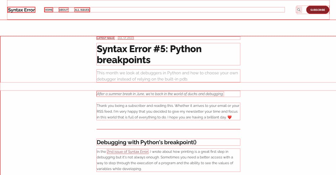Click the subtitle 'This month we look at debuggers'
The height and width of the screenshot is (175, 336).
168,76
